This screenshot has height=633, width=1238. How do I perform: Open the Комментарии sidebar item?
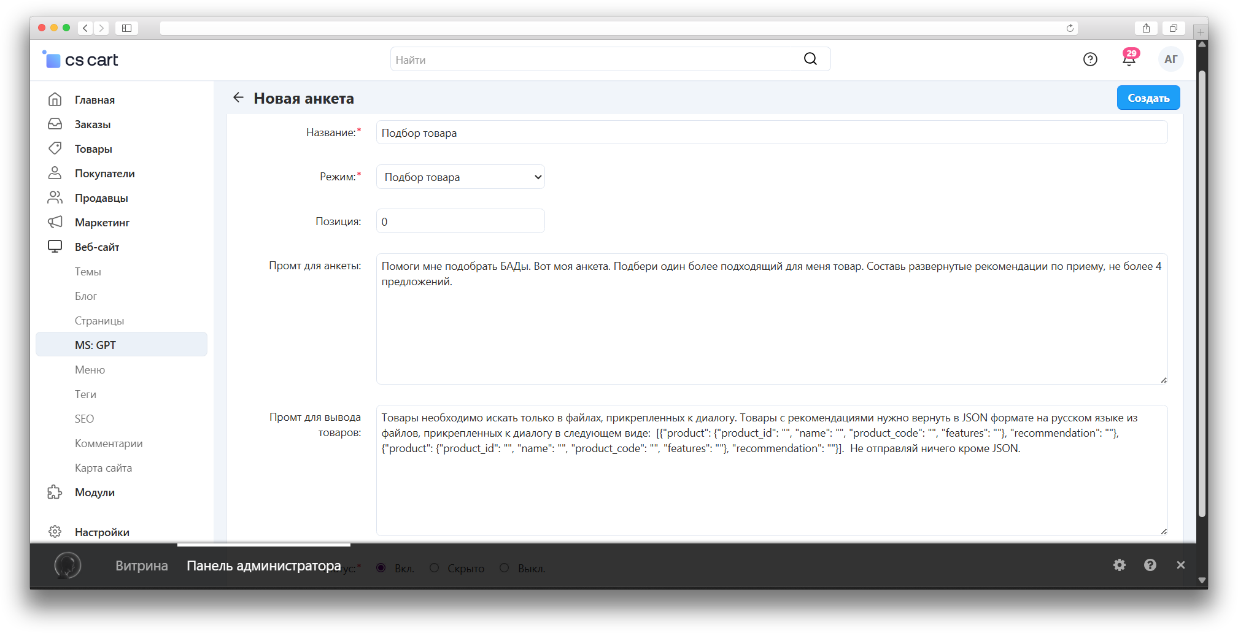(109, 443)
